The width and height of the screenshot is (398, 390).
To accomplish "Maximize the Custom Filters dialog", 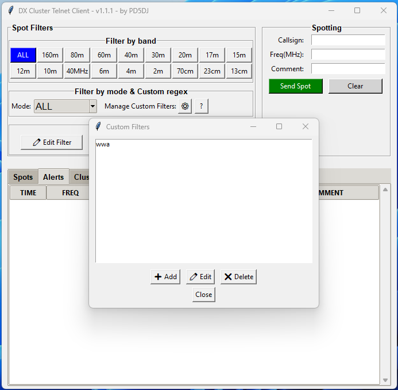I will pyautogui.click(x=279, y=126).
